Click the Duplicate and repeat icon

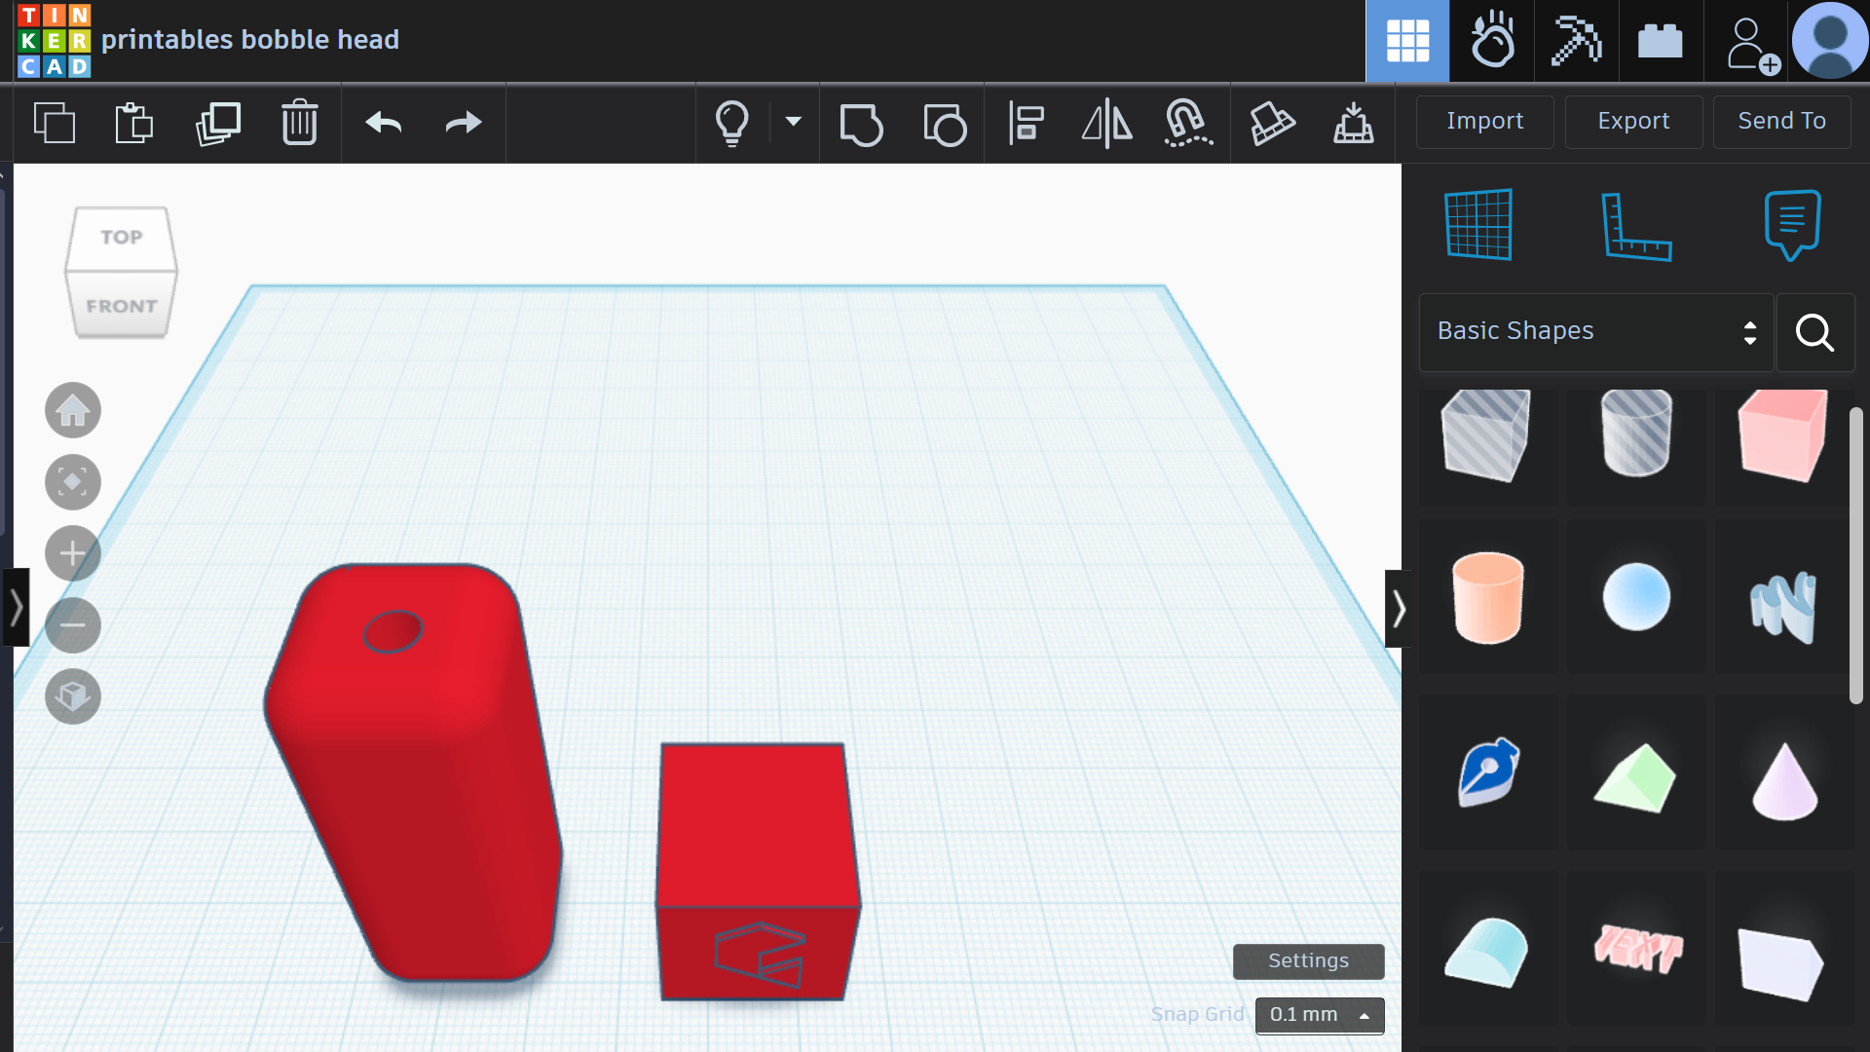coord(218,123)
